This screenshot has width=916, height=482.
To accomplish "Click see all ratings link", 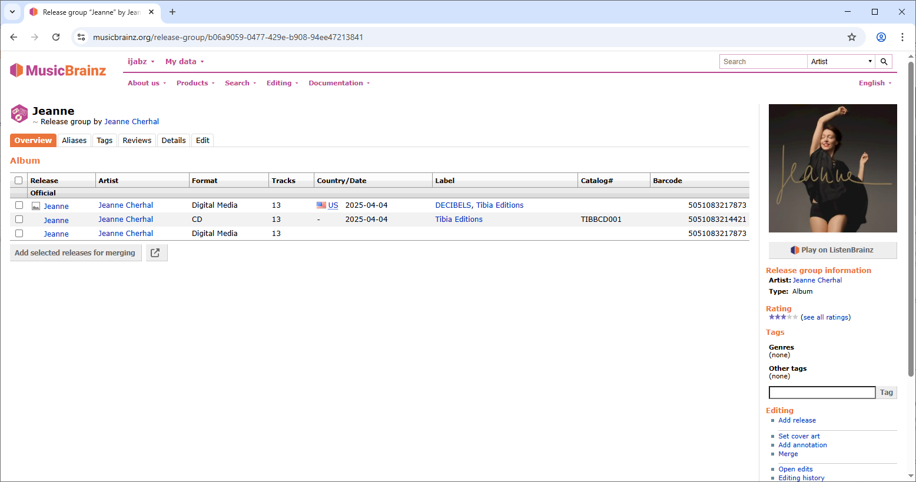I will 825,317.
